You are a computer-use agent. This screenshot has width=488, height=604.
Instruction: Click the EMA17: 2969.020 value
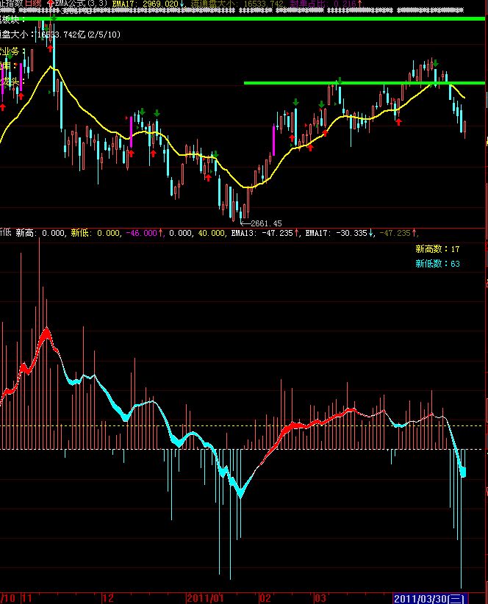pos(145,4)
